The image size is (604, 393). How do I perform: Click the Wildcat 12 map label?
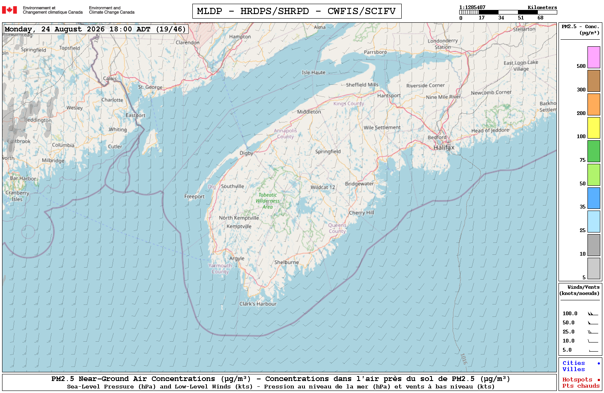point(323,187)
